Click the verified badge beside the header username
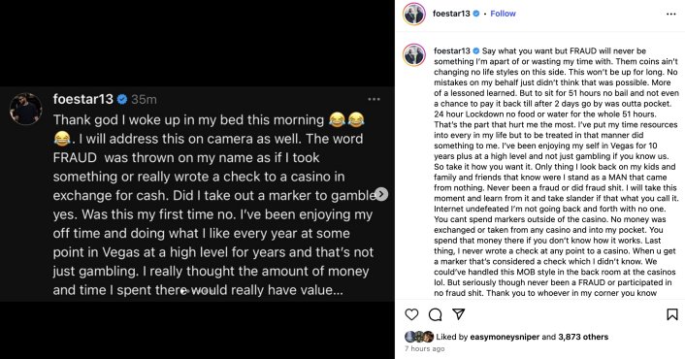This screenshot has width=685, height=359. pyautogui.click(x=476, y=14)
